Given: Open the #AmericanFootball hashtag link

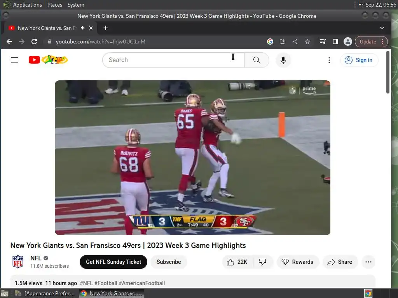Looking at the screenshot, I should [142, 283].
